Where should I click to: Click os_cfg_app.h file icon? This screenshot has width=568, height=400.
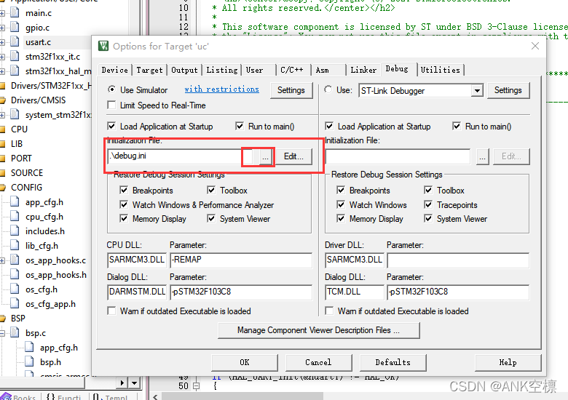15,304
